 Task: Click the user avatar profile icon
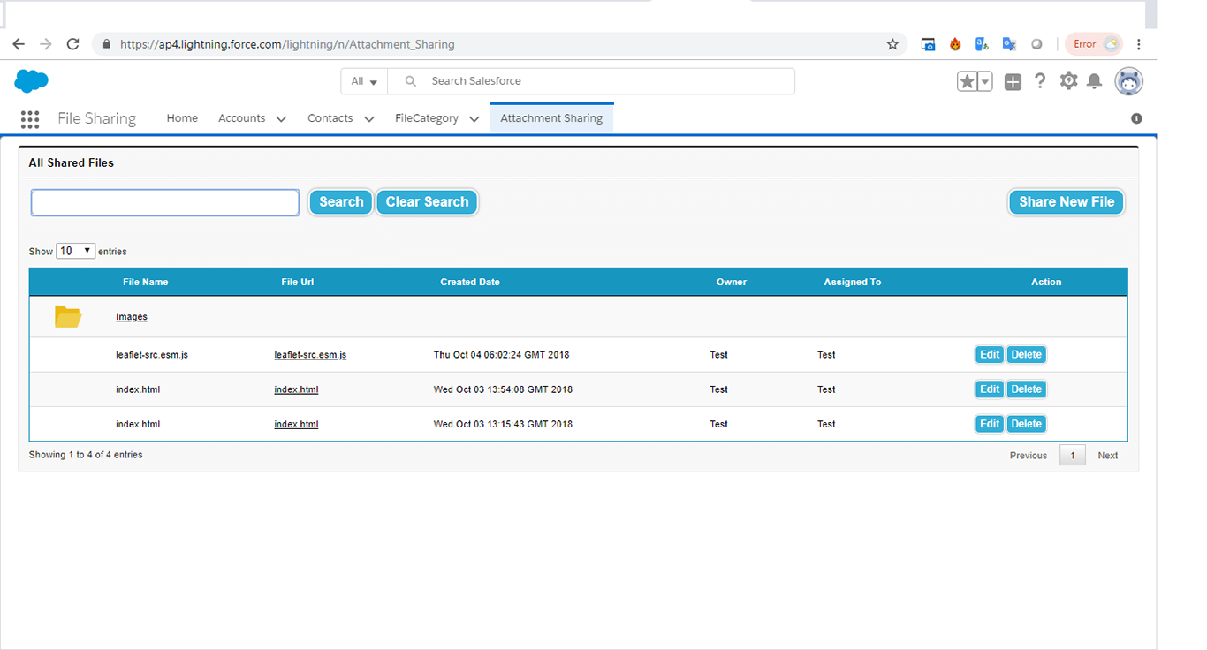click(1128, 81)
